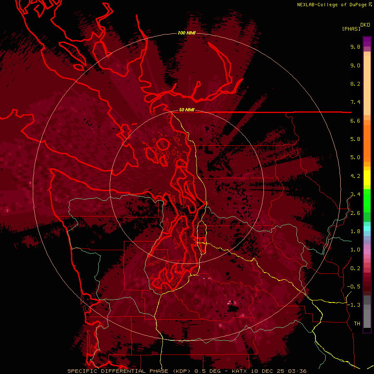Click the 1.0 legend value

(355, 250)
